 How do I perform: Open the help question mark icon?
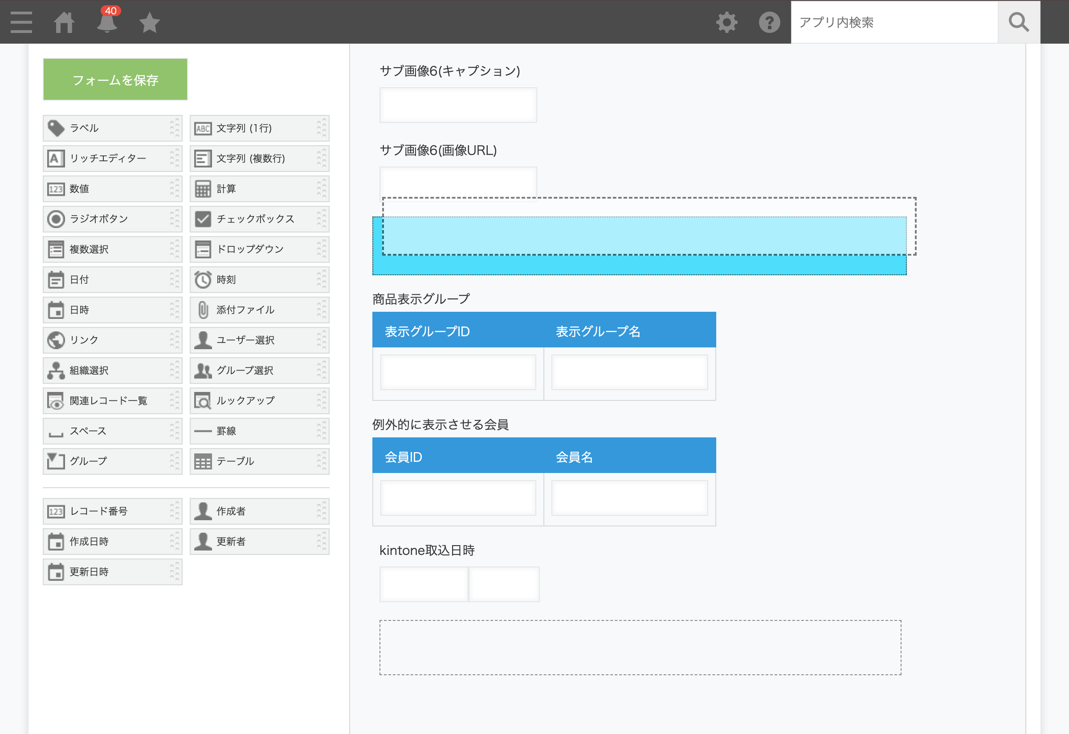pyautogui.click(x=769, y=22)
